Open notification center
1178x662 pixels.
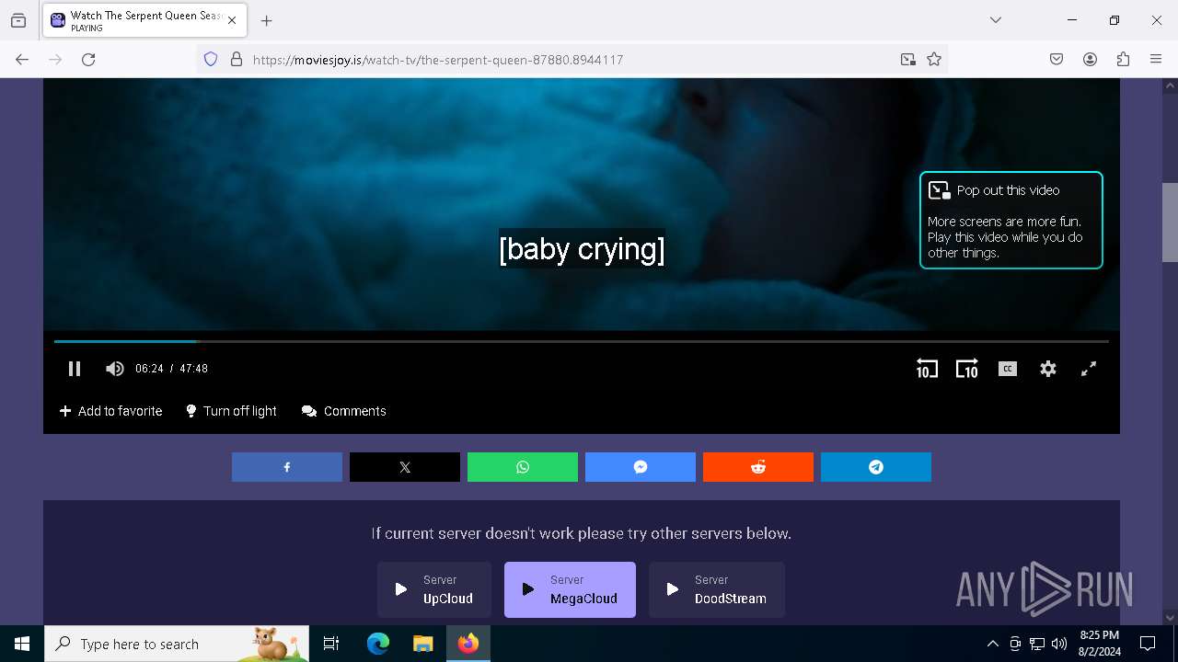point(1148,644)
